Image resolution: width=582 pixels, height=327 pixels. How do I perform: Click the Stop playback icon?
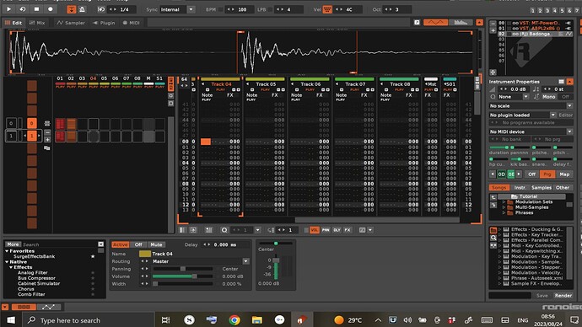36,9
